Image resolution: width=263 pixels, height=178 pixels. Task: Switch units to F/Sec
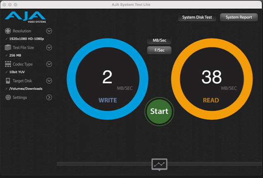[159, 50]
